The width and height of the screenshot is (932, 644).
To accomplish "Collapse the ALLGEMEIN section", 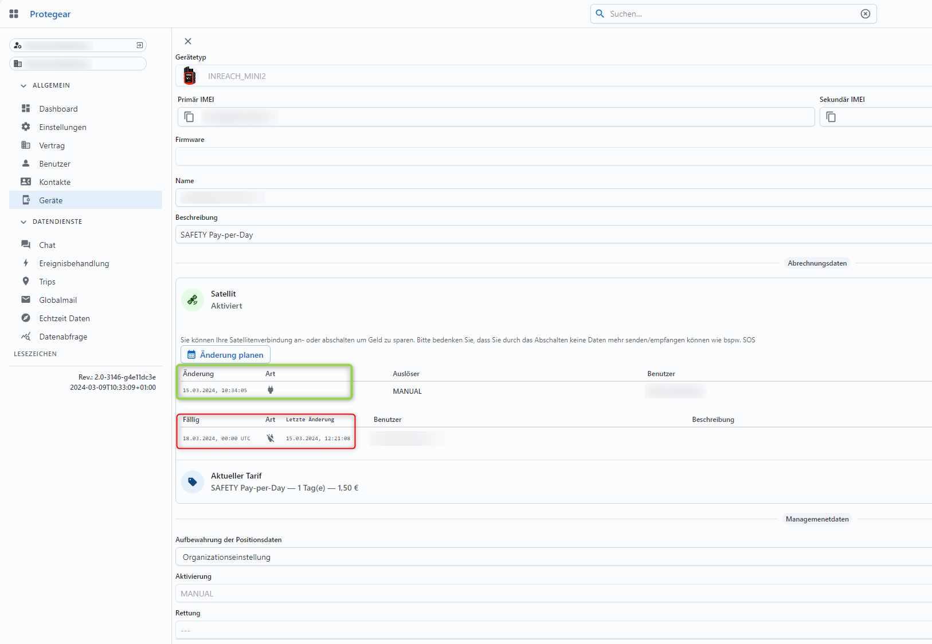I will click(24, 86).
